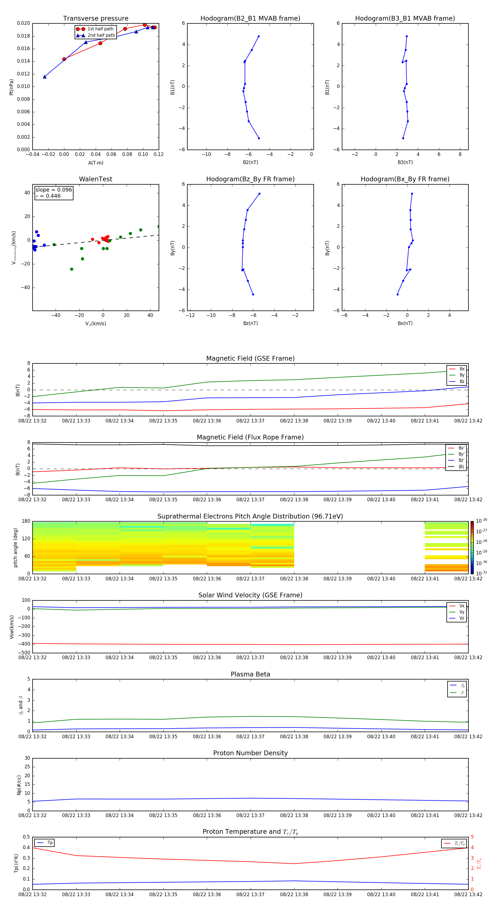Viewport: 501px width, 919px height.
Task: Click the top point of the Bz_By hodogram
Action: 259,194
